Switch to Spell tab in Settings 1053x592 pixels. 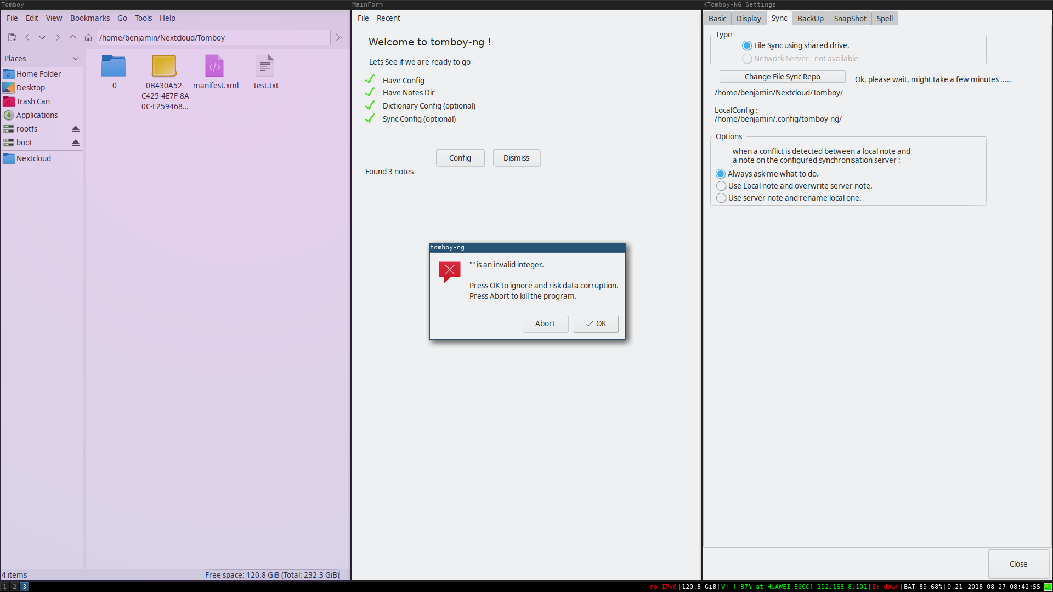point(885,19)
